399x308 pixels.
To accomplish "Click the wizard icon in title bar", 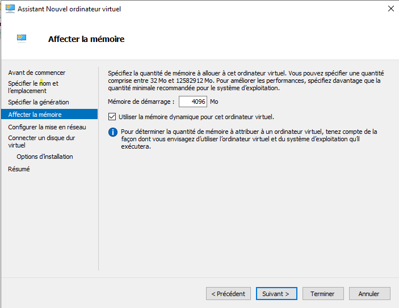I will click(9, 9).
